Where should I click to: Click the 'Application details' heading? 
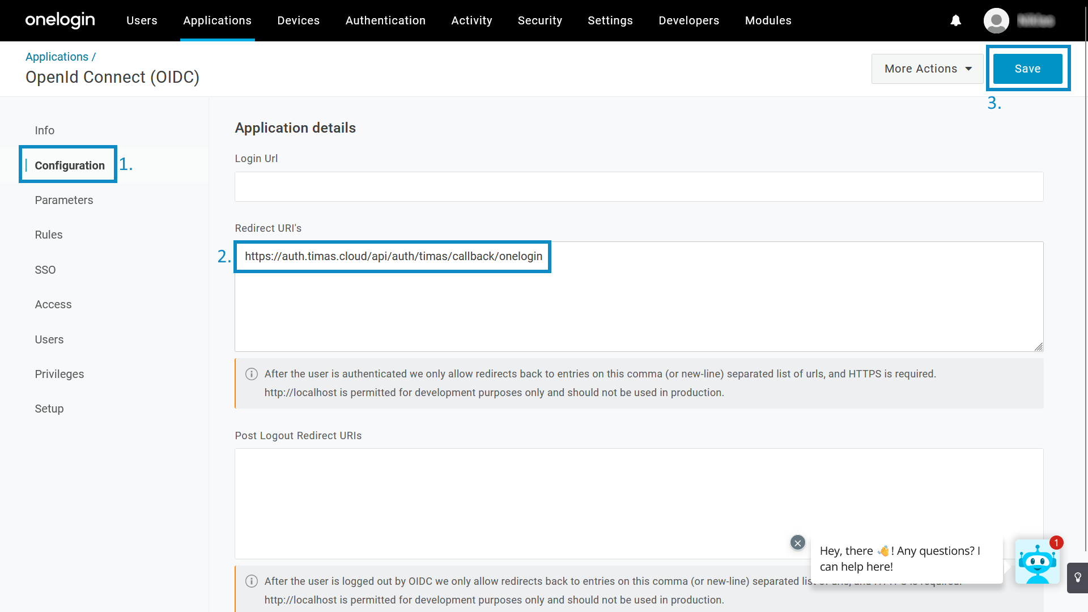click(x=295, y=128)
